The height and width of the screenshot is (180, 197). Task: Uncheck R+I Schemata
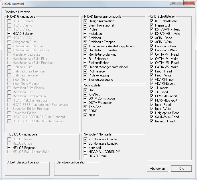pyautogui.click(x=85, y=59)
